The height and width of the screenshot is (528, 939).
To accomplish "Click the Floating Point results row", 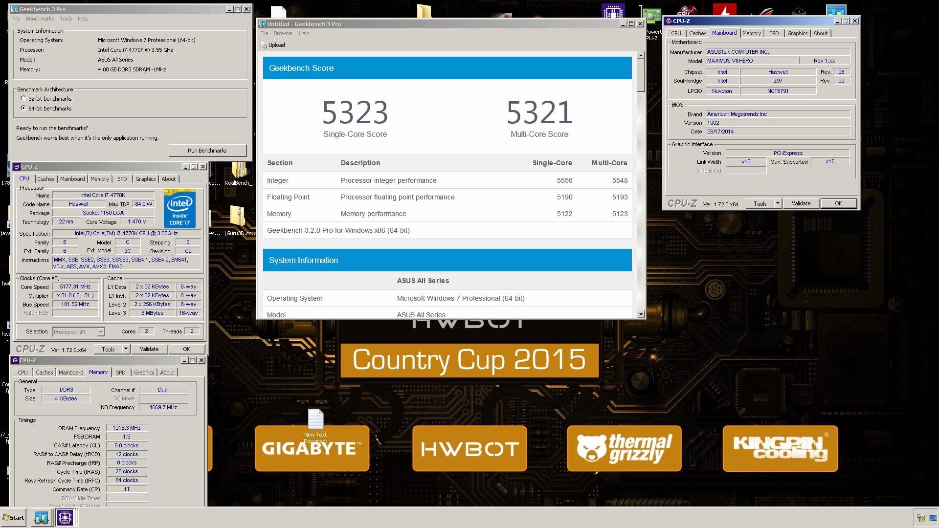I will 447,197.
